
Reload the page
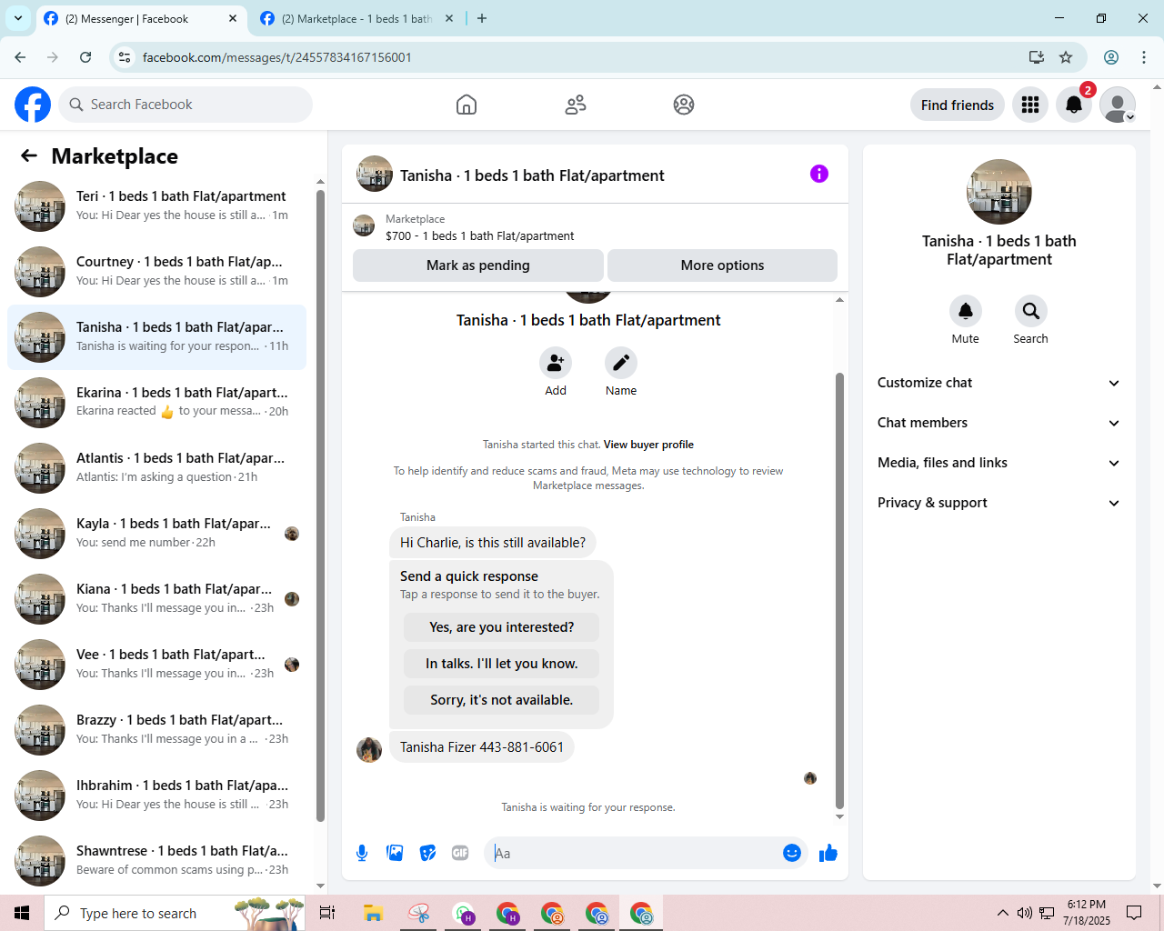click(85, 57)
